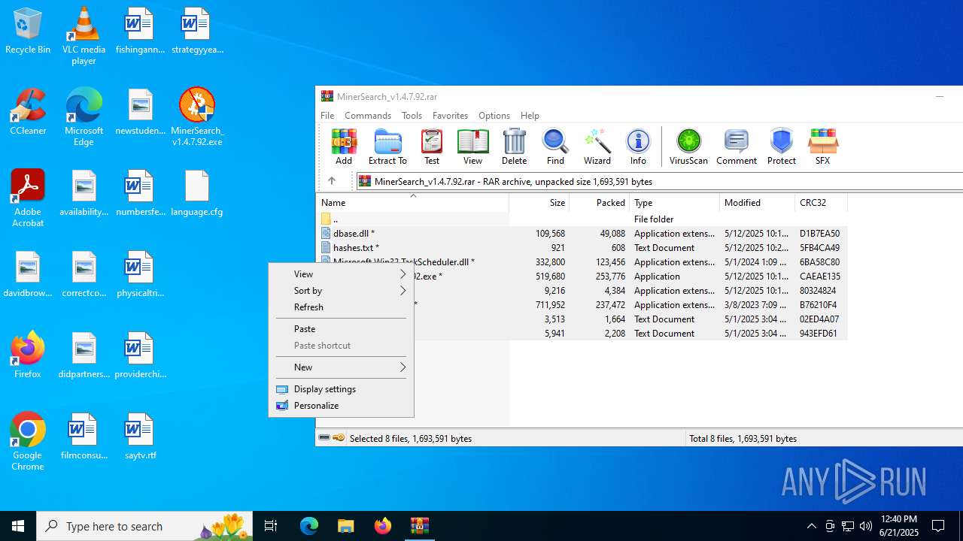Viewport: 963px width, 541px height.
Task: Open Task View on taskbar
Action: click(x=271, y=526)
